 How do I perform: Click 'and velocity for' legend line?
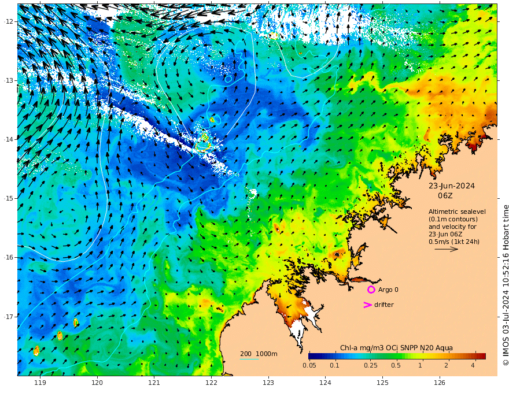(452, 227)
